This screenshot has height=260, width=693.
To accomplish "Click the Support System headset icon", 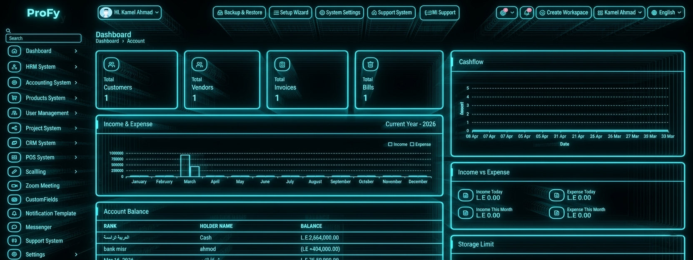I will (14, 240).
